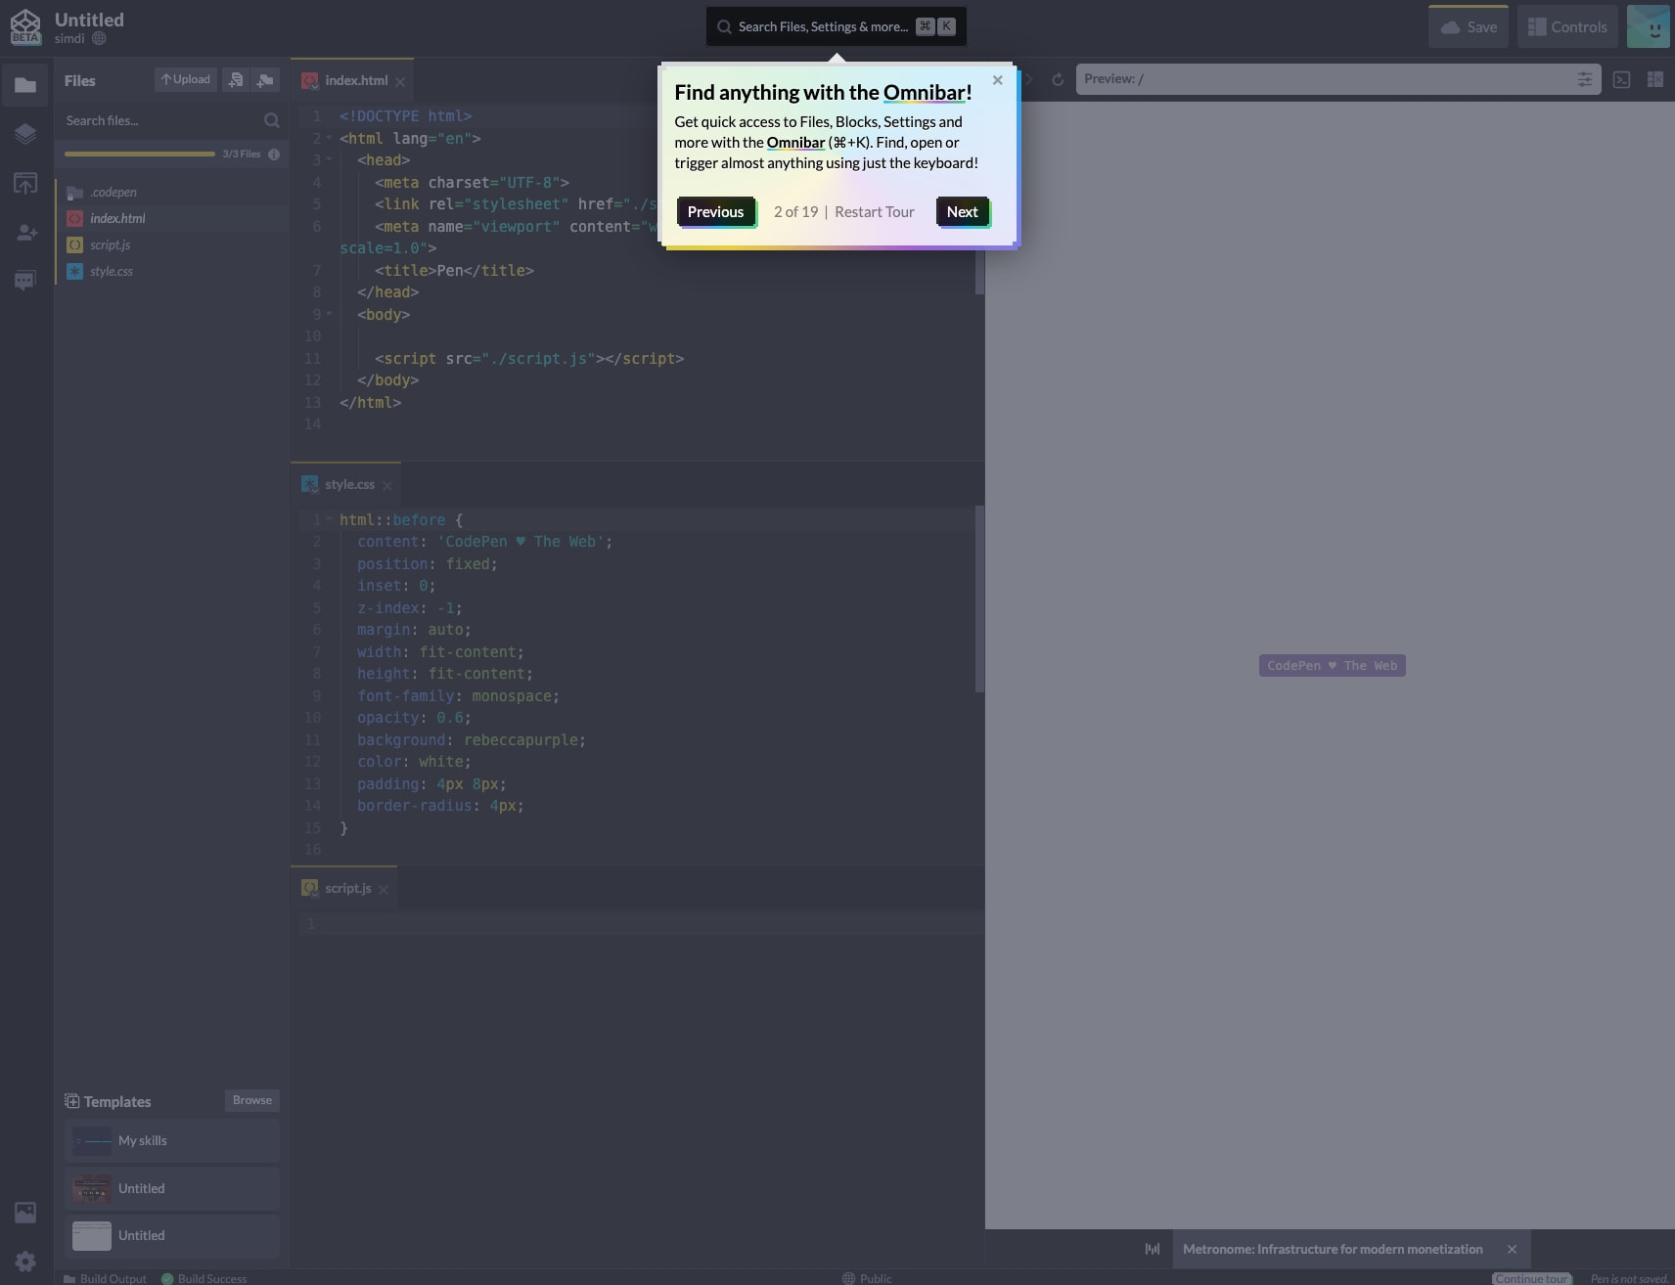Click the Metronome sponsor logo icon
The height and width of the screenshot is (1285, 1675).
(x=1153, y=1249)
